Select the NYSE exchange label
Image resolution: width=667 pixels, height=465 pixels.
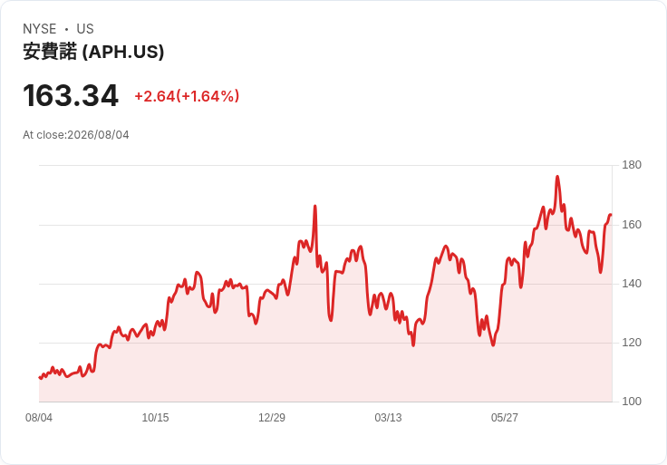pos(40,29)
